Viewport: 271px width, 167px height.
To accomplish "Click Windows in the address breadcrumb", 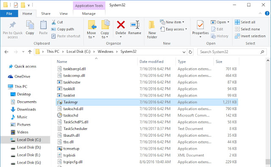I will [x=105, y=51].
